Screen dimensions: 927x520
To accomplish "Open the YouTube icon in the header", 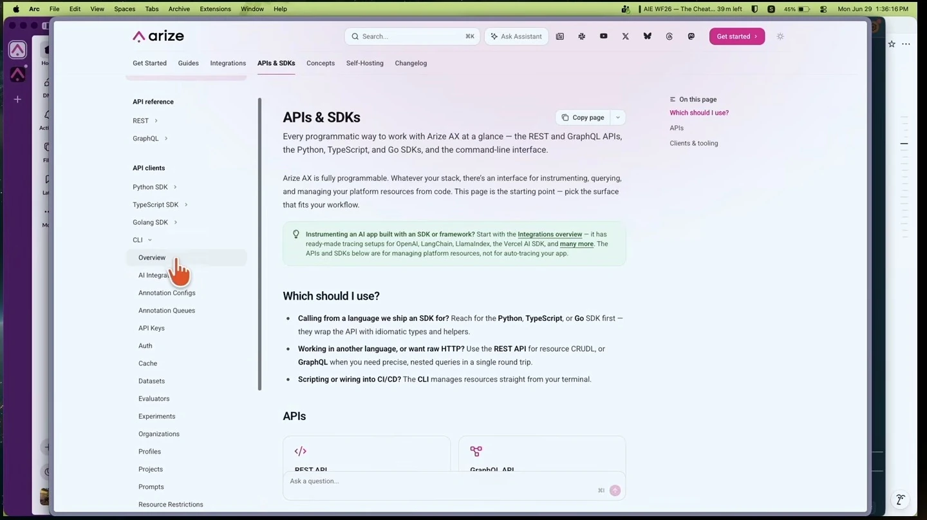I will (x=604, y=37).
